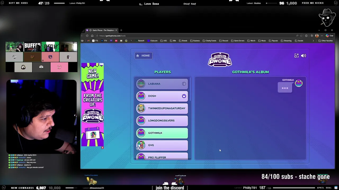This screenshot has width=339, height=190.
Task: Mute the tab via speaker icon
Action: tap(90, 30)
